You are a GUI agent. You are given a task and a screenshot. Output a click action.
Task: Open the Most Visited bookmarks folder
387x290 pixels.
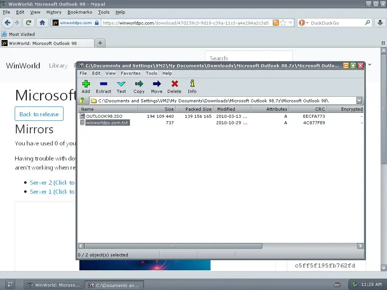click(19, 34)
